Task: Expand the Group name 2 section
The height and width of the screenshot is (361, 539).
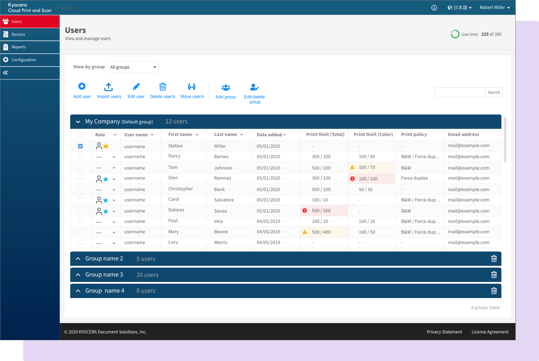Action: point(78,258)
